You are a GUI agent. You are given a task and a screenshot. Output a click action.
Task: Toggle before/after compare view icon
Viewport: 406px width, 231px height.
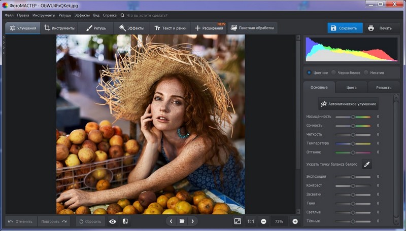125,221
